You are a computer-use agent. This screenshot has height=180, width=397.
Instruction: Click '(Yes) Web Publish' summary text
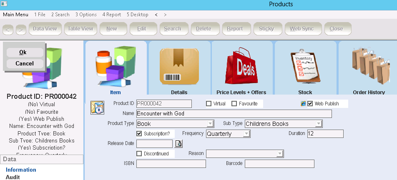[42, 119]
